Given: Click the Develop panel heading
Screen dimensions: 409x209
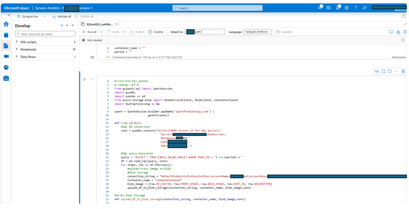Looking at the screenshot, I should click(23, 26).
